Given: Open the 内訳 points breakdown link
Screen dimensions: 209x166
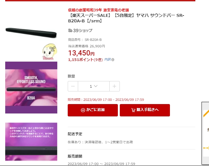Looking at the screenshot, I should (x=107, y=60).
